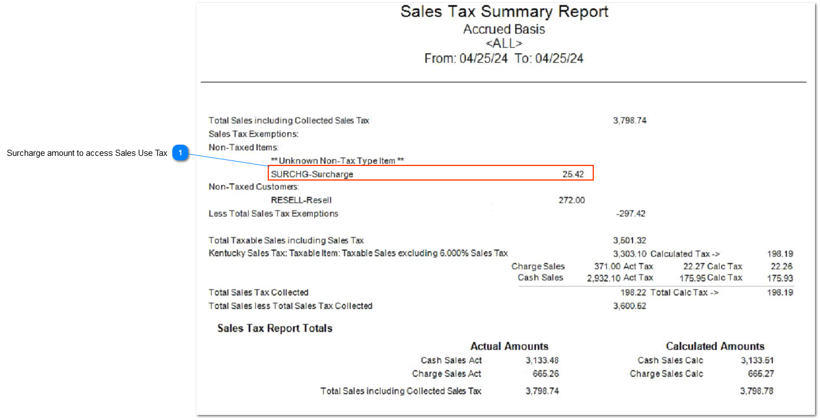The width and height of the screenshot is (820, 420).
Task: Click the "Cash Sales Act" label
Action: click(x=451, y=361)
